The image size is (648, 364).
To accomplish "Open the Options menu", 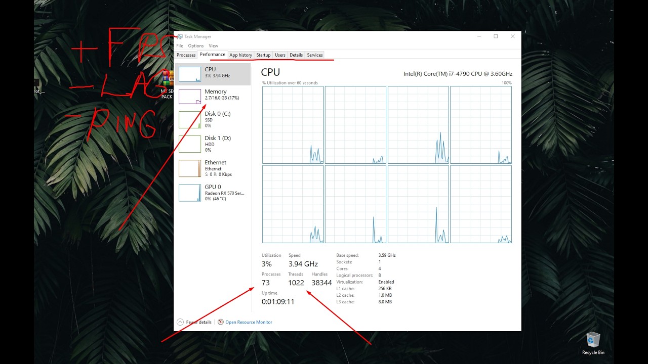I will pyautogui.click(x=196, y=45).
